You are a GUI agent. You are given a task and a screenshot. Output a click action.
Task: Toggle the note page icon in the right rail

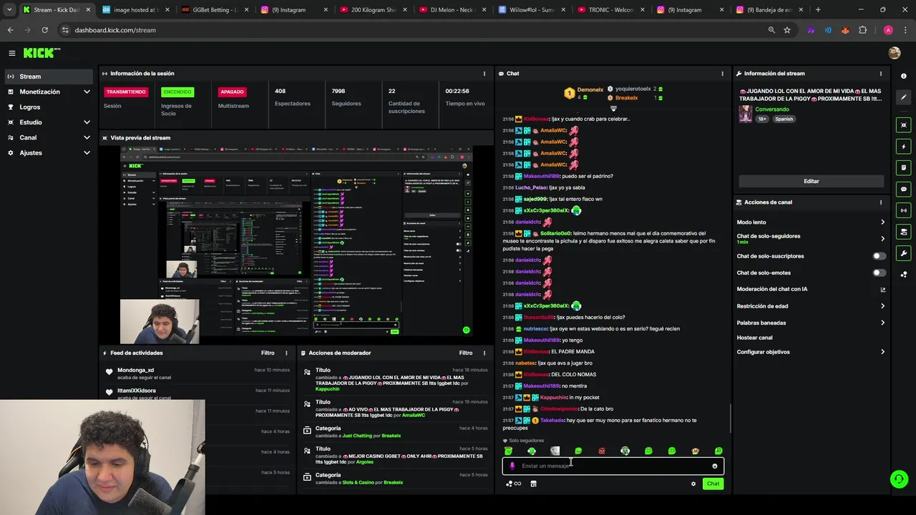(904, 167)
